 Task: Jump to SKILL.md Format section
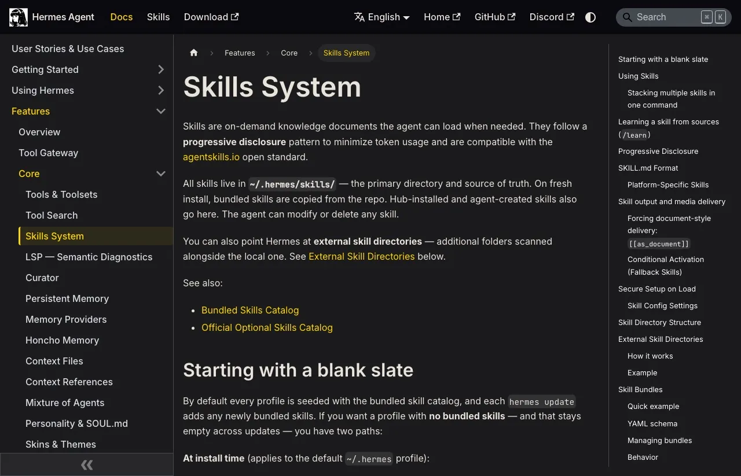(x=648, y=168)
